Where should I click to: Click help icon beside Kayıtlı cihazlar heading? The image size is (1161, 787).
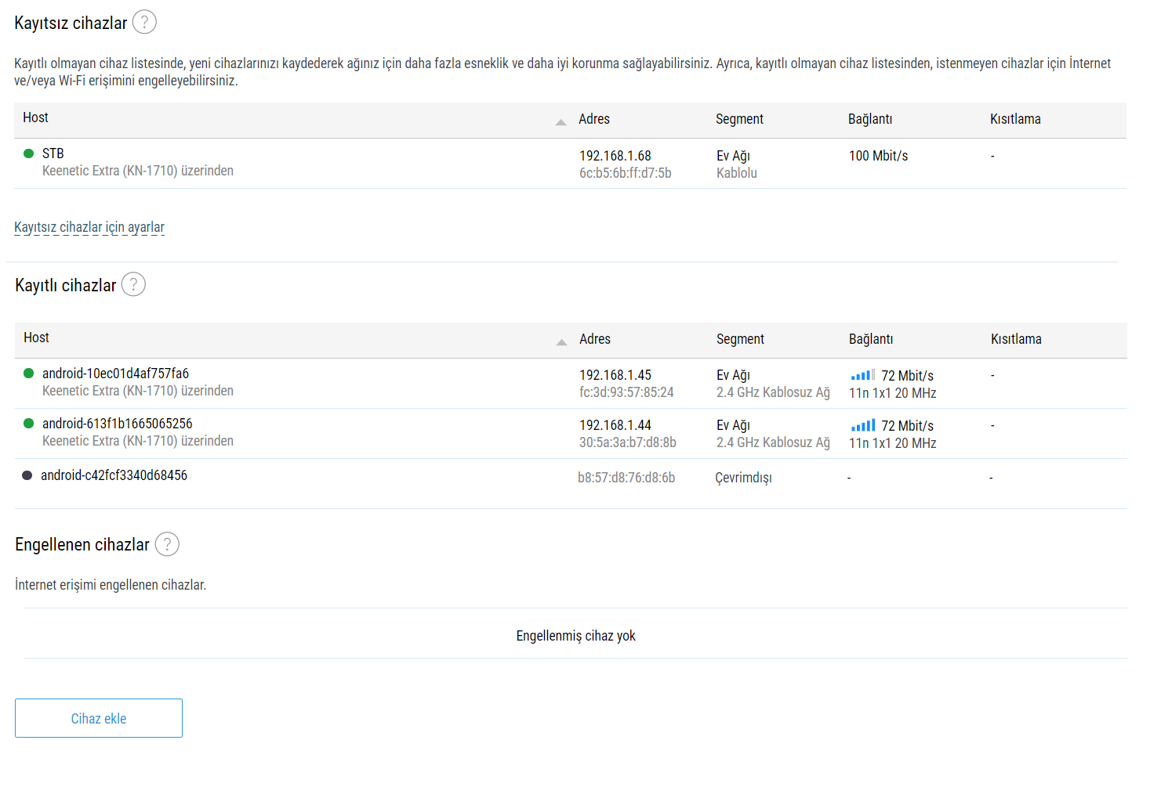coord(133,284)
